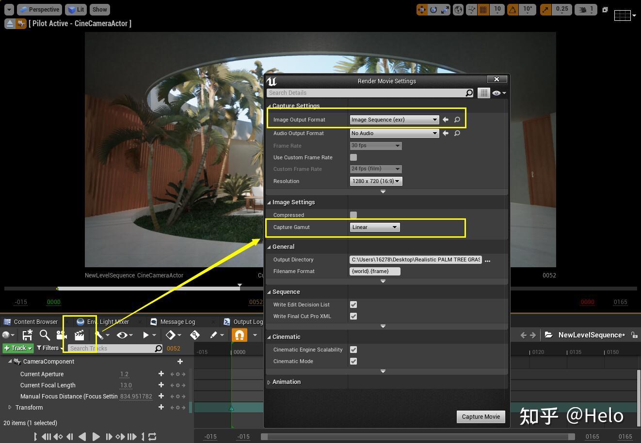The height and width of the screenshot is (443, 641).
Task: Open the Show menu in the viewport
Action: (99, 9)
